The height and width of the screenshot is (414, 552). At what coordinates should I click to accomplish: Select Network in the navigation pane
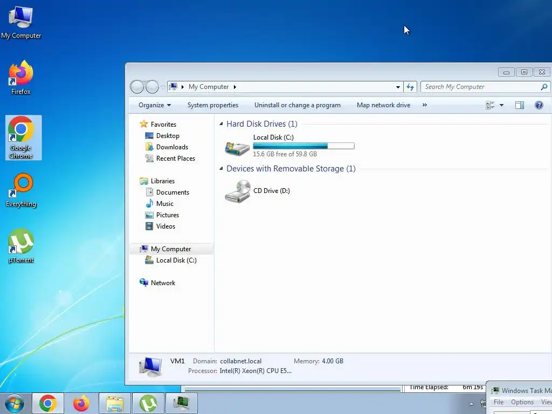(163, 282)
